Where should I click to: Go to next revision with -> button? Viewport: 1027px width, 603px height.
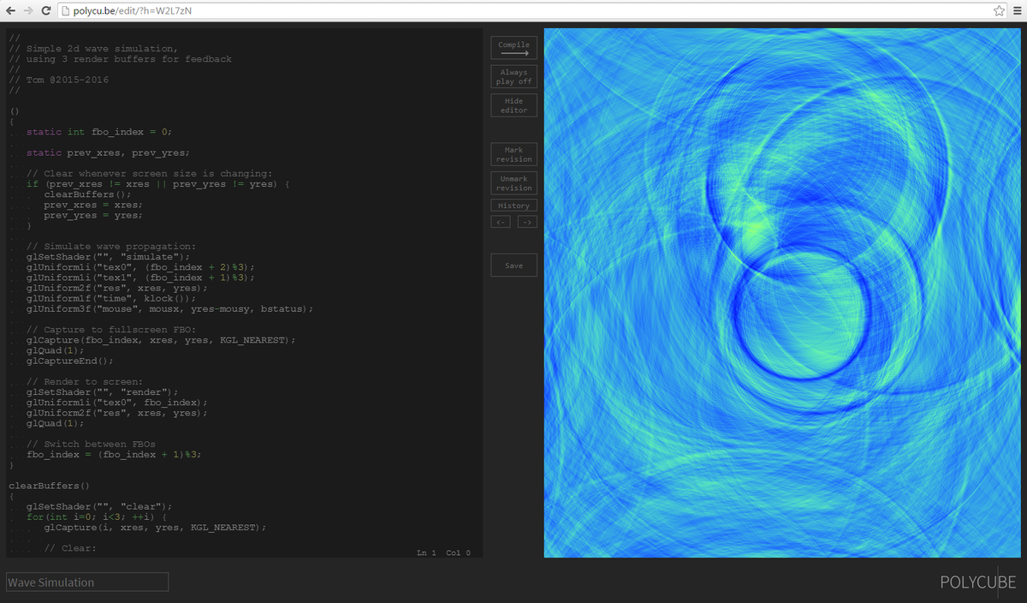tap(527, 223)
